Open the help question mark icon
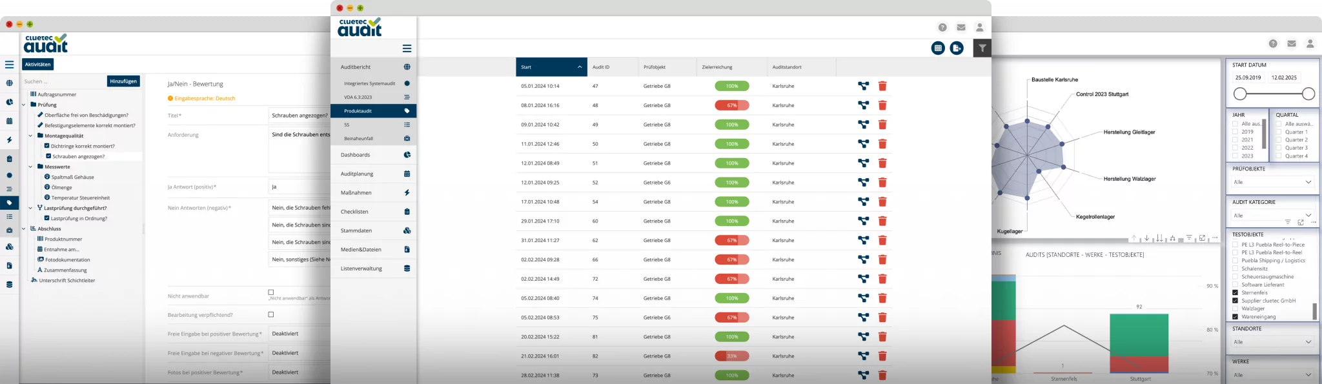Viewport: 1322px width, 384px height. click(942, 27)
